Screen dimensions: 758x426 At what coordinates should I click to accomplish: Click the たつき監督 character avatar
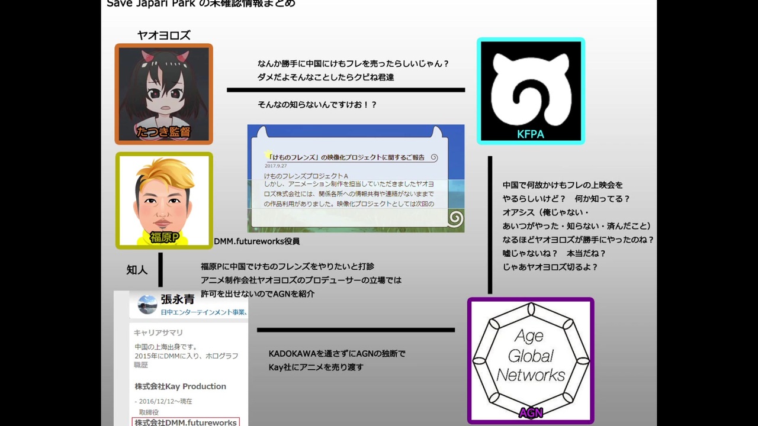coord(163,94)
